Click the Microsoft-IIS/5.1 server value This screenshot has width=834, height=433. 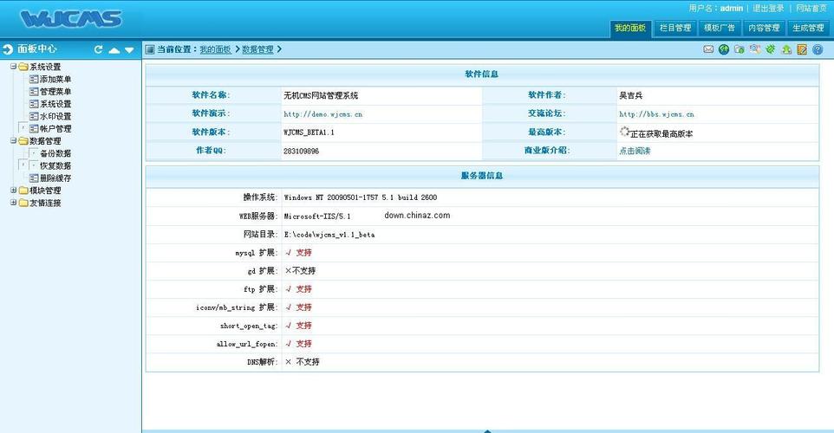point(317,216)
